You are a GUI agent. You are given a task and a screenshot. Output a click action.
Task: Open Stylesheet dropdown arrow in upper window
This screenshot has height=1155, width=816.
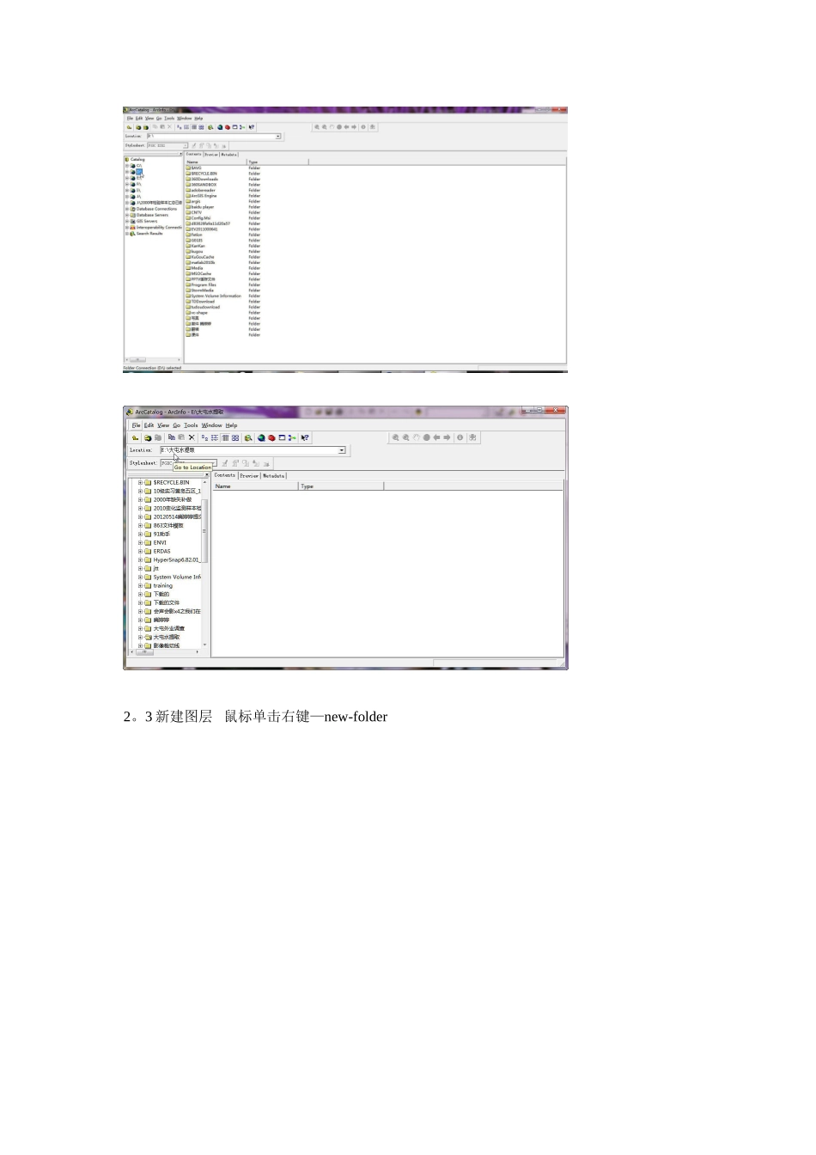(x=185, y=145)
